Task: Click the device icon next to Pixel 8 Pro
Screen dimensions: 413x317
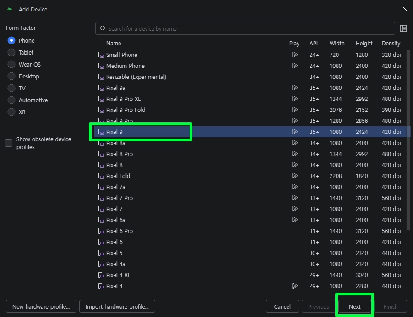Action: tap(101, 154)
